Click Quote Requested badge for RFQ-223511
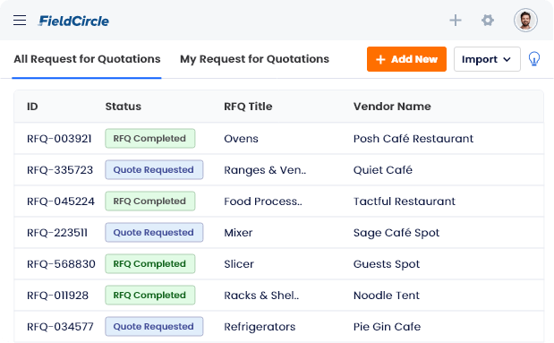The image size is (554, 343). point(154,232)
